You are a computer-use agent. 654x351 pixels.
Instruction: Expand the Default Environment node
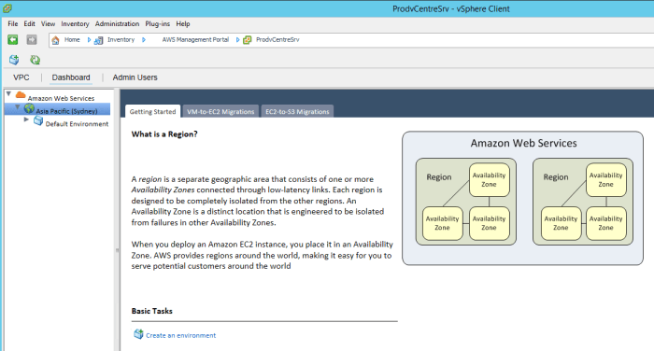click(x=26, y=119)
